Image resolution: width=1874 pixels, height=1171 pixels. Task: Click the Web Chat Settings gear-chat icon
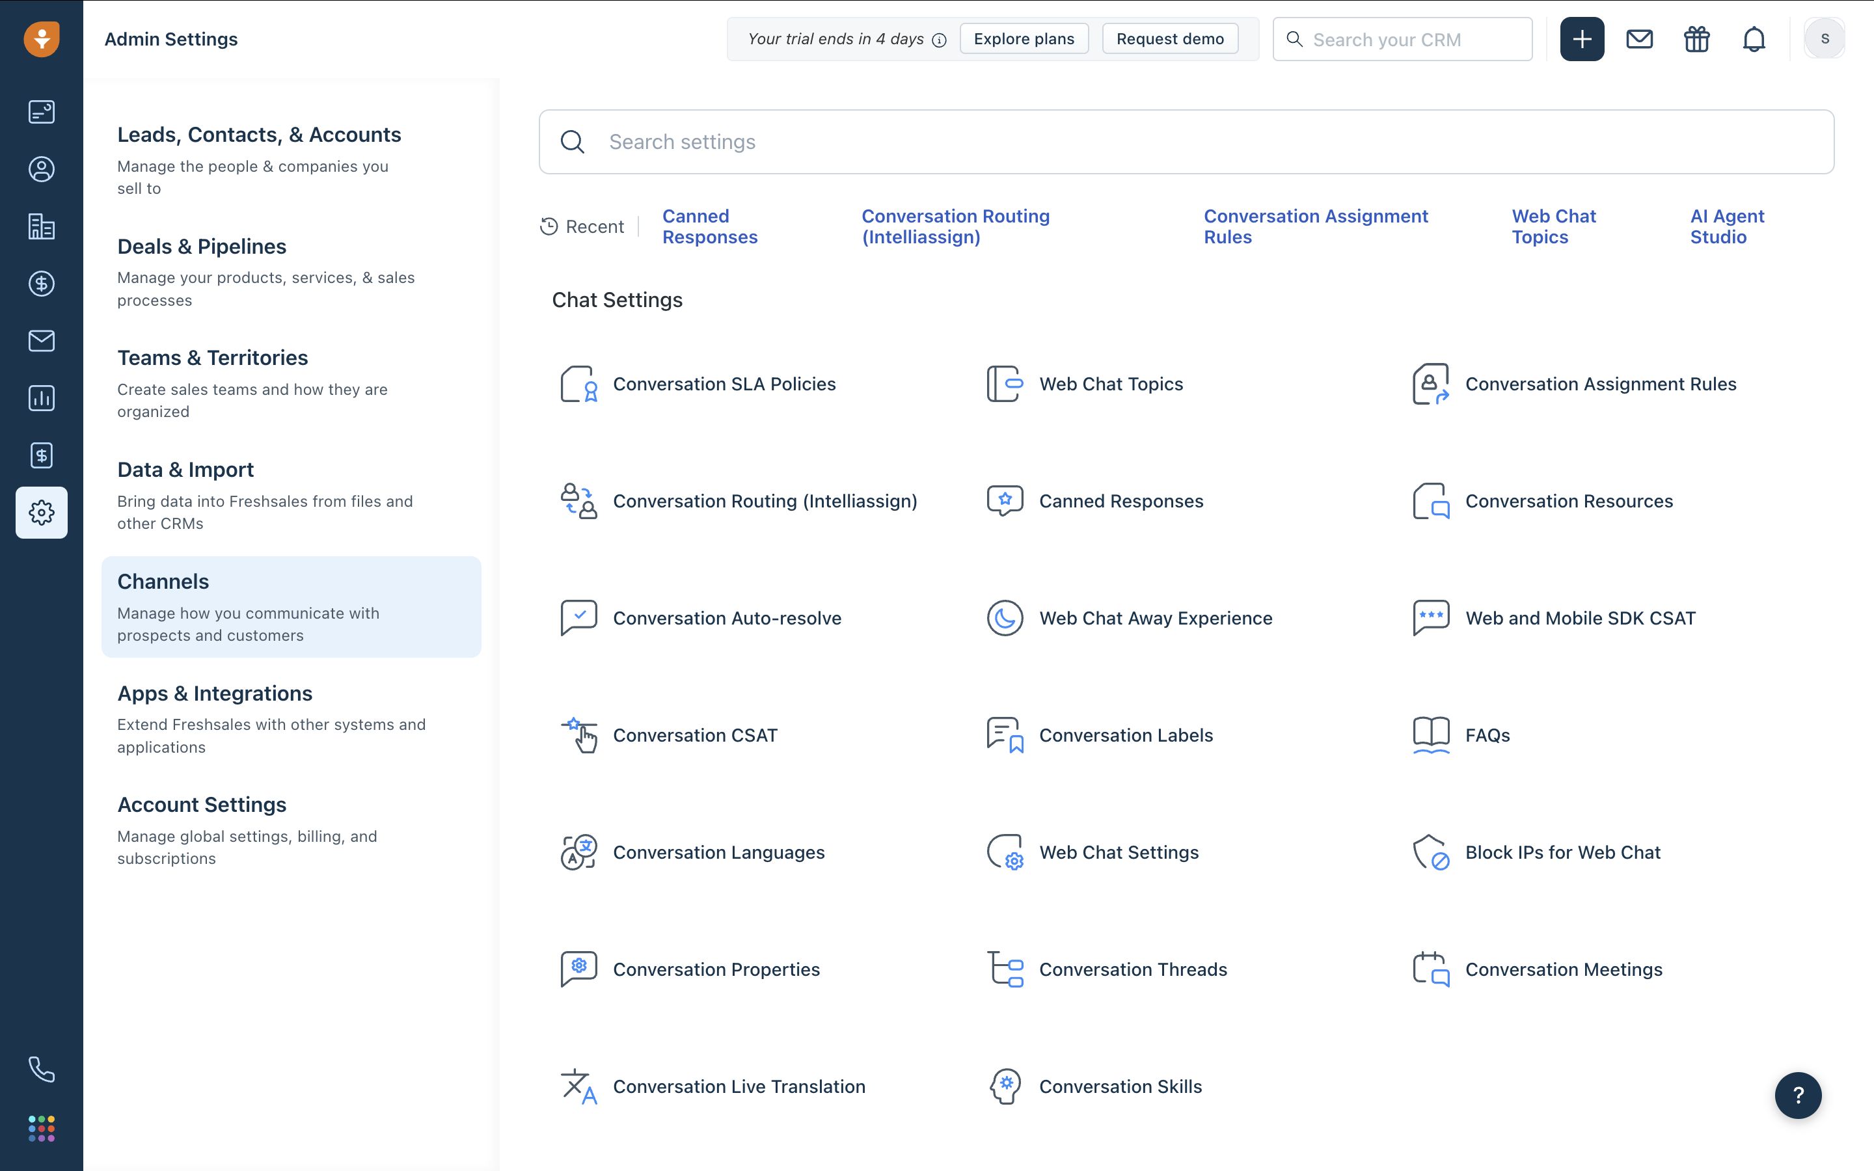[x=1005, y=852]
